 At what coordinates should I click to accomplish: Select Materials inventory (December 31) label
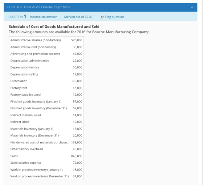(x=34, y=136)
